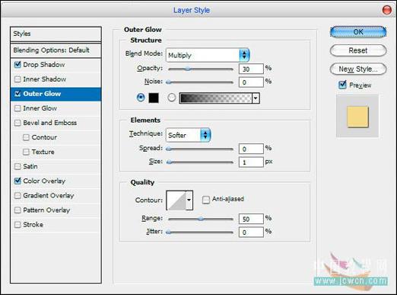Select the Inner Shadow style label
This screenshot has height=295, width=397.
click(45, 79)
